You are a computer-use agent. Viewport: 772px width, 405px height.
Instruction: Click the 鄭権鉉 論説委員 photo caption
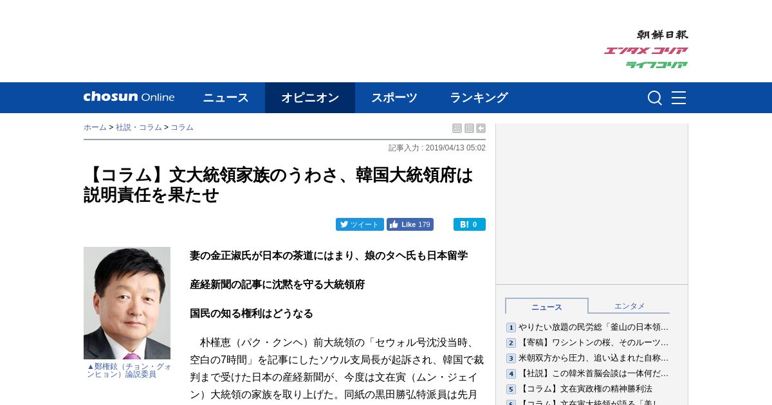pyautogui.click(x=129, y=370)
